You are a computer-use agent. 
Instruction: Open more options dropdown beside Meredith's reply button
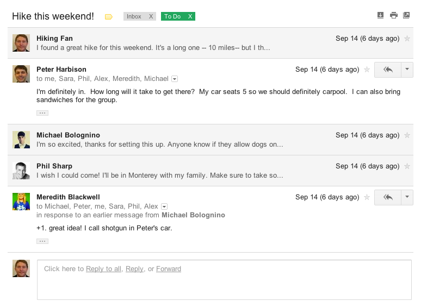(407, 197)
